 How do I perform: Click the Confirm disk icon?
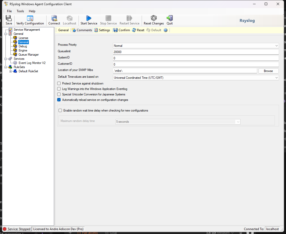115,30
